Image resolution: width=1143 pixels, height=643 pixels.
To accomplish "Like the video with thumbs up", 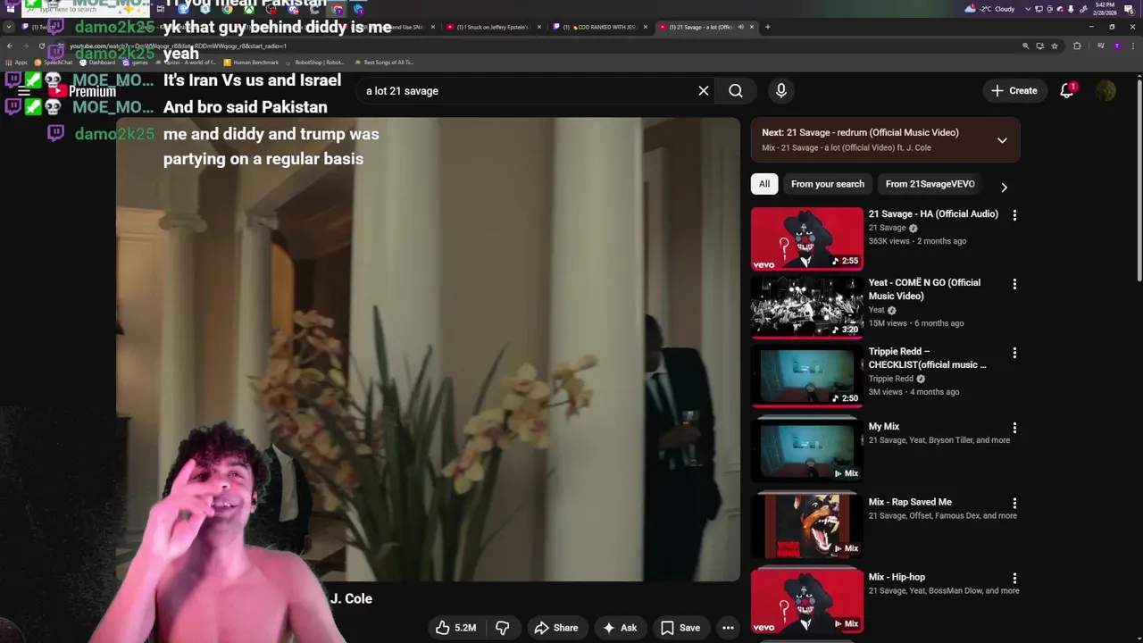I will tap(456, 628).
